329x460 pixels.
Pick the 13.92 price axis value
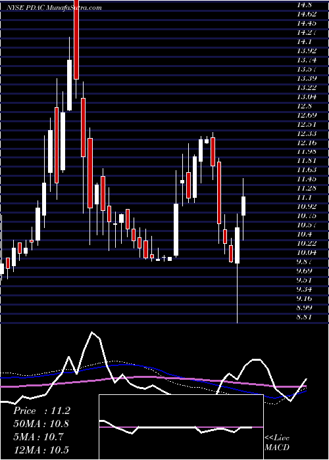[x=307, y=51]
